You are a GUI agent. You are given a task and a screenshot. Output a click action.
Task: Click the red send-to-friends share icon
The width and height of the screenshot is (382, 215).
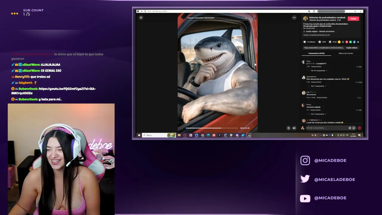pos(347,42)
